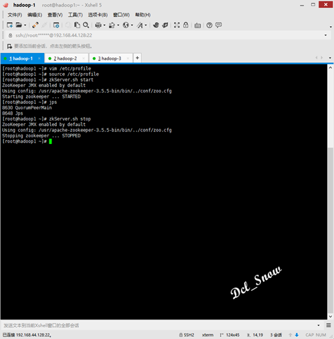
Task: Click the 3 会话 session count
Action: click(x=276, y=335)
